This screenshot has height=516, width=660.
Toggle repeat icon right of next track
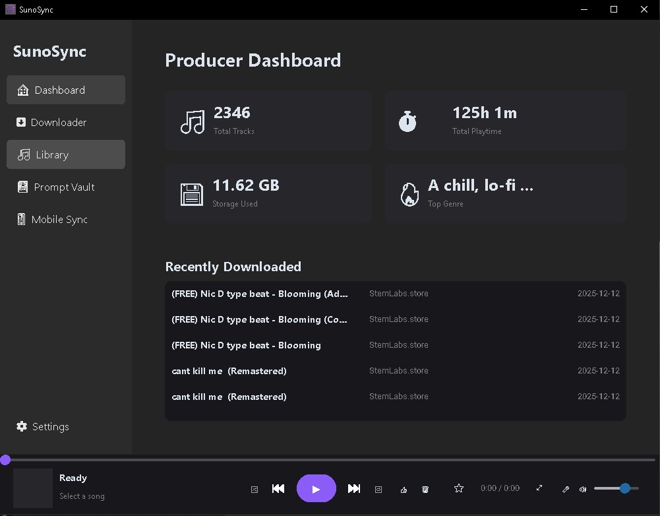point(378,489)
